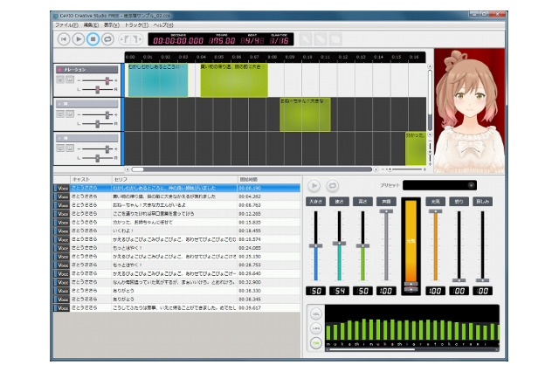
Task: Select the cyan むかしむかし clip in timeline
Action: [158, 80]
